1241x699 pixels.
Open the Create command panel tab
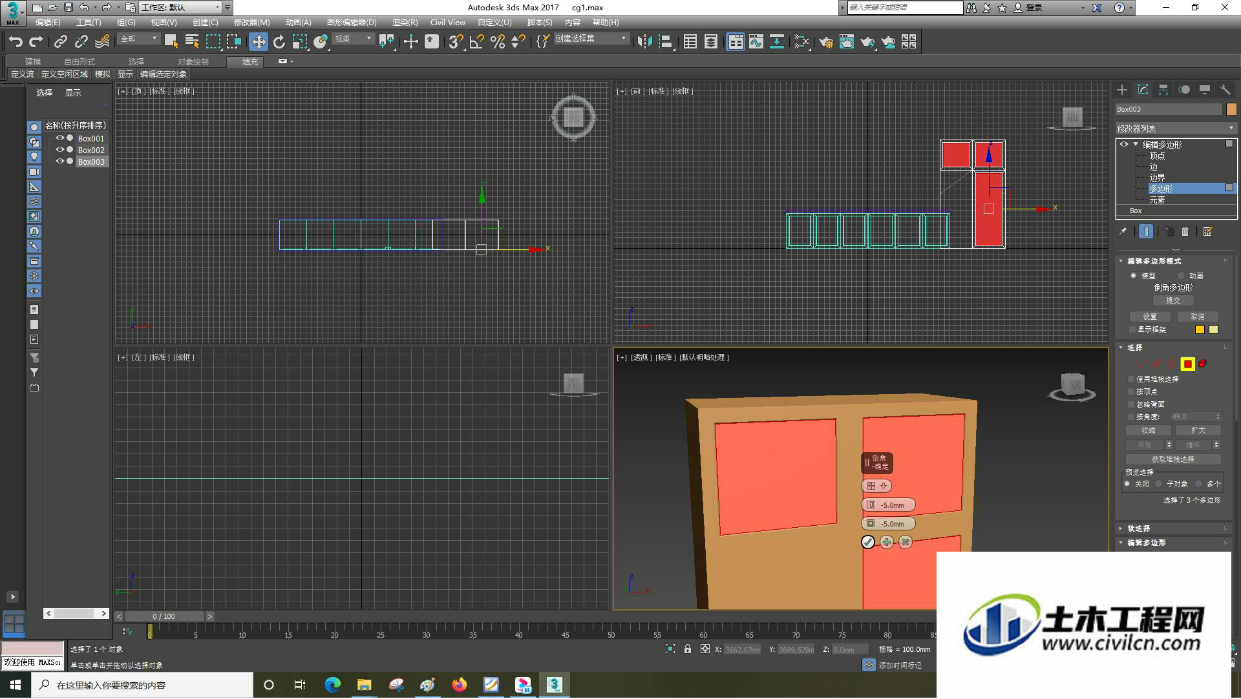[1122, 90]
